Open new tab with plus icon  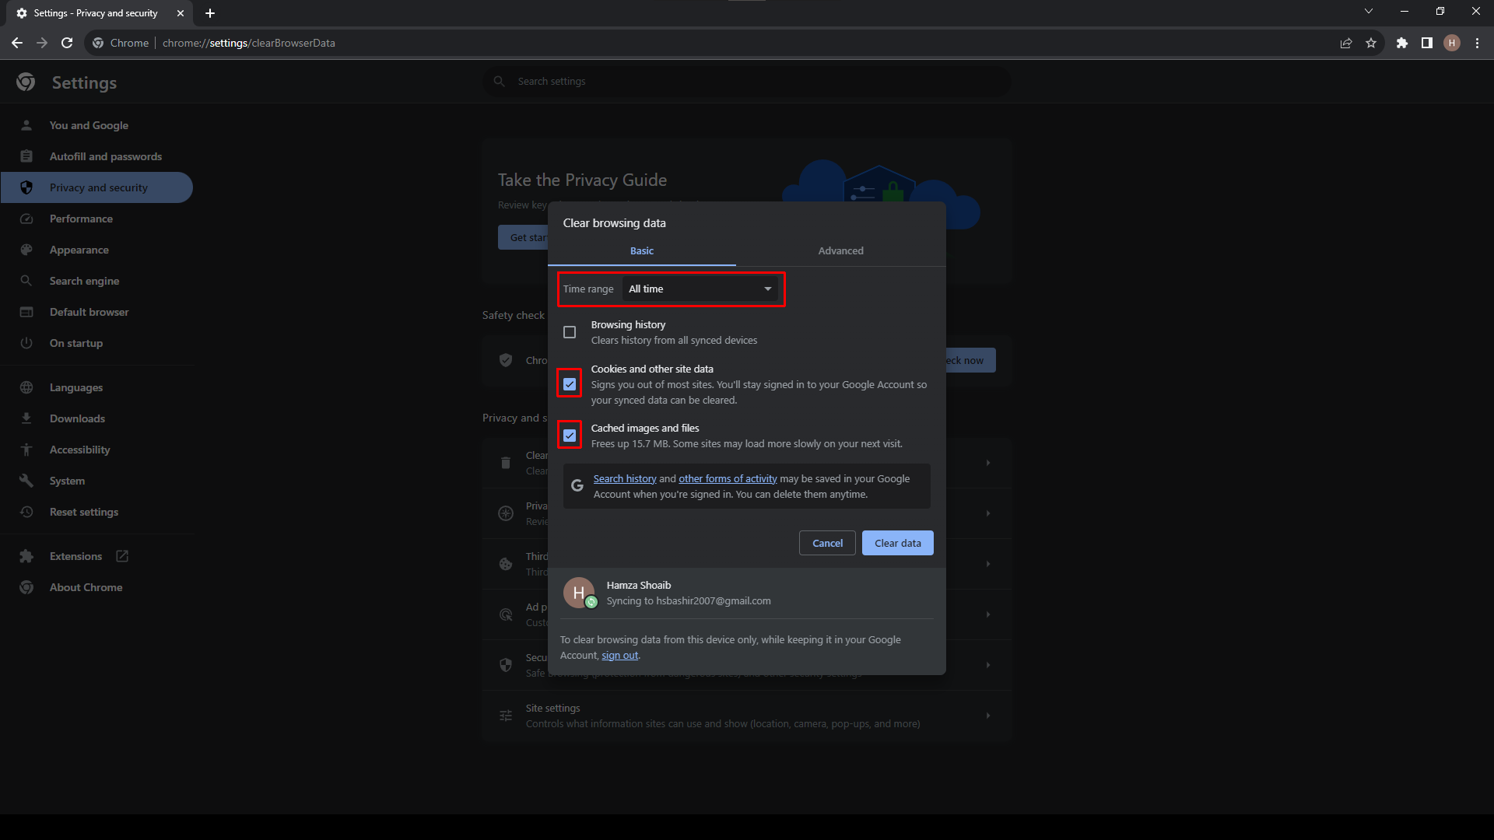pyautogui.click(x=209, y=13)
